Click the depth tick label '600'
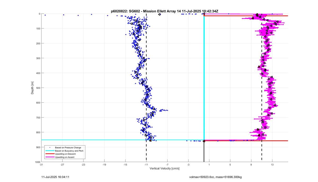Screen dimensions: 318x182 click(38, 103)
